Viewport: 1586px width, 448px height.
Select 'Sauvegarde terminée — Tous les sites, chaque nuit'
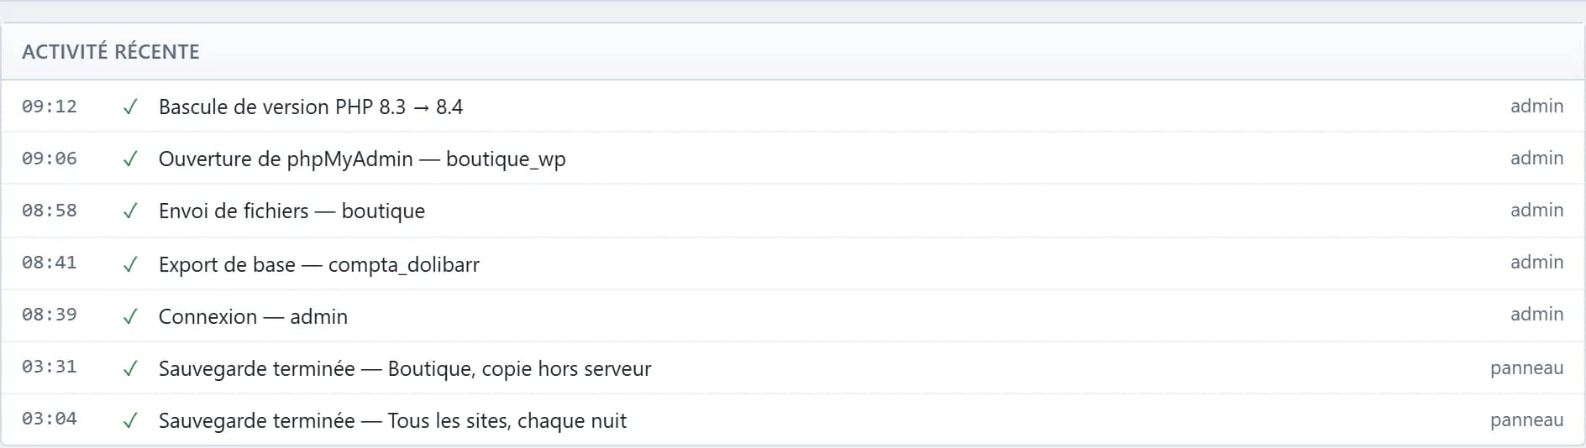[392, 420]
